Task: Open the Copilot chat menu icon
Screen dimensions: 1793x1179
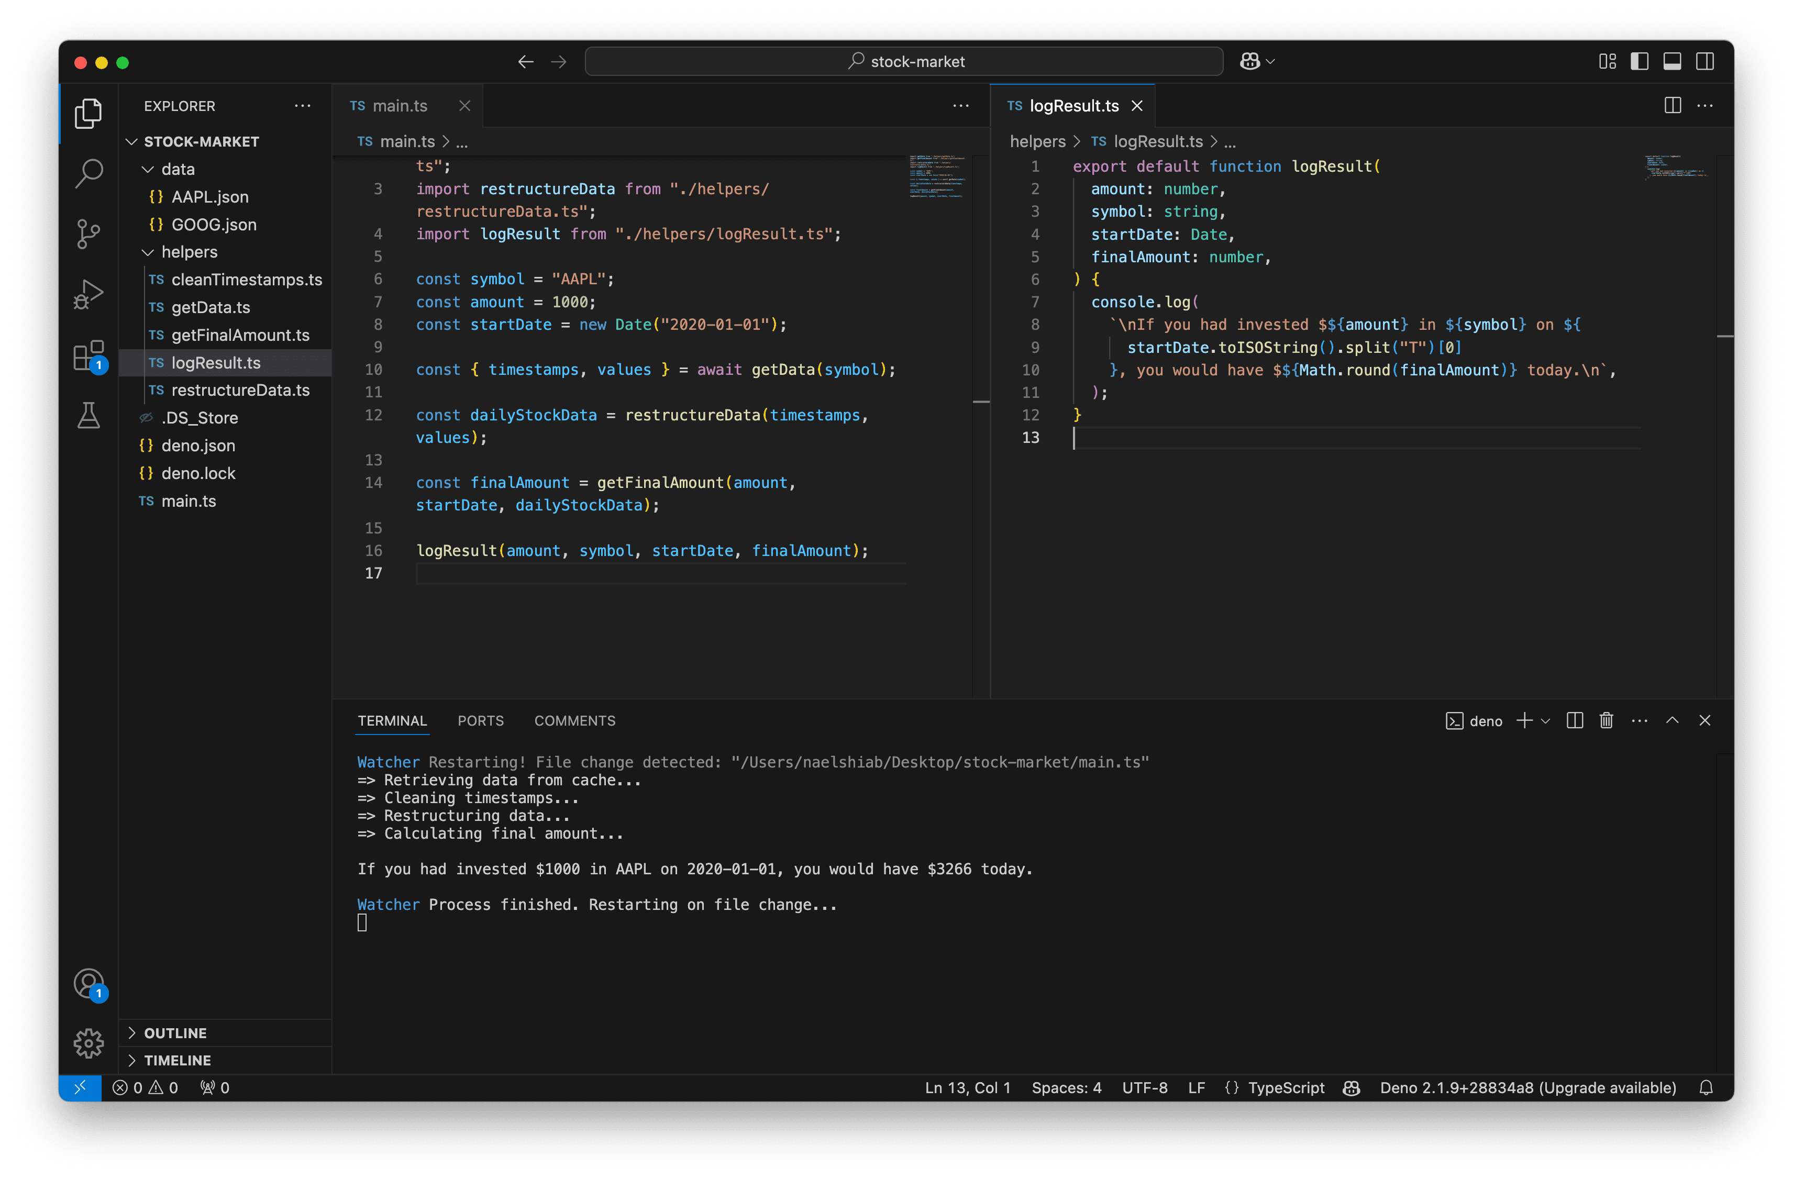Action: click(x=1250, y=62)
